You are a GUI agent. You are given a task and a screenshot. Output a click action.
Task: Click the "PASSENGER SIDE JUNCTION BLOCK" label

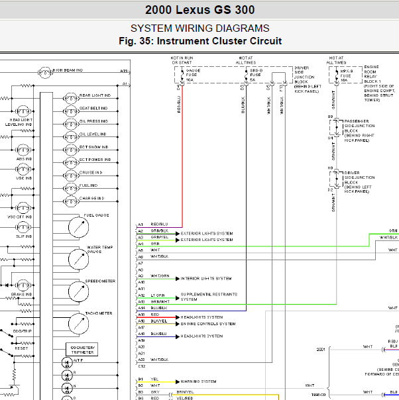point(359,126)
